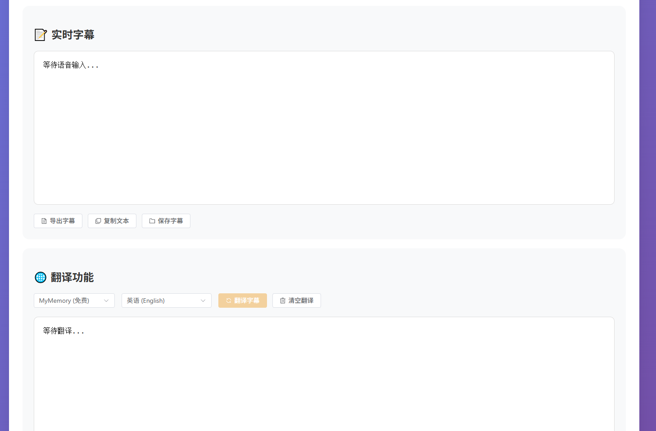This screenshot has height=431, width=656.
Task: Click the subtitle area showing 等待语音输入
Action: (324, 127)
